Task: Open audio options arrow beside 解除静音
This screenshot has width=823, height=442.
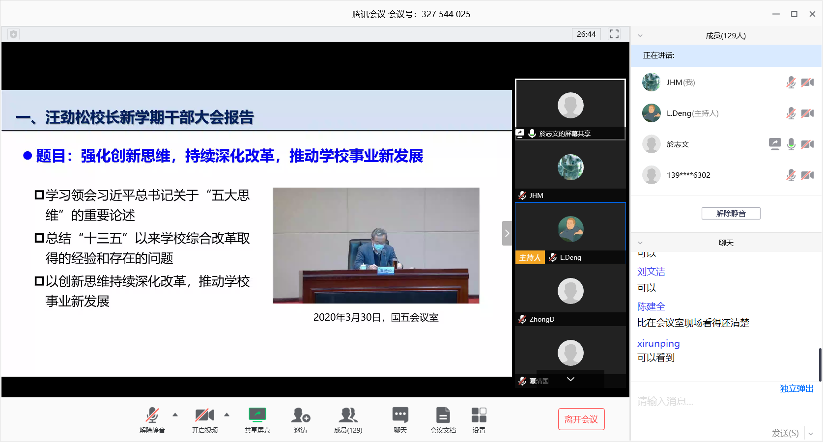Action: (175, 414)
